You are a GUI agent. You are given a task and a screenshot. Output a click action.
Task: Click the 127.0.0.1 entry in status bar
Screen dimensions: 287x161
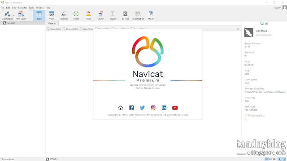(52, 159)
